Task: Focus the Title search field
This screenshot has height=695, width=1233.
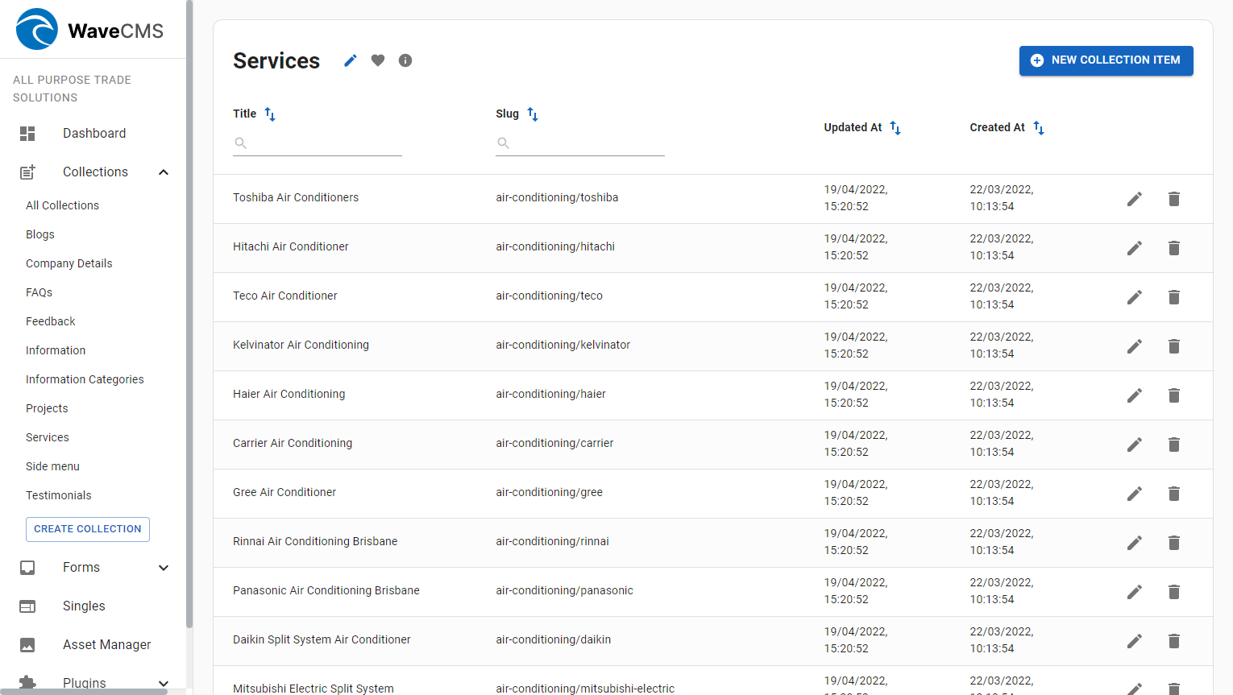Action: [x=318, y=143]
